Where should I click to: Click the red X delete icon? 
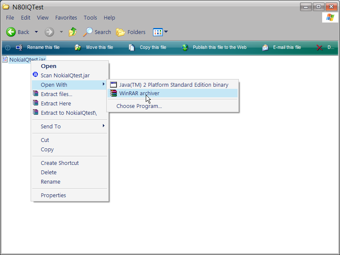click(320, 48)
